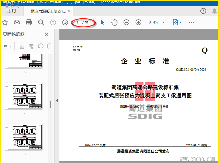
Task: Click the / 40 total pages text
Action: 85,22
